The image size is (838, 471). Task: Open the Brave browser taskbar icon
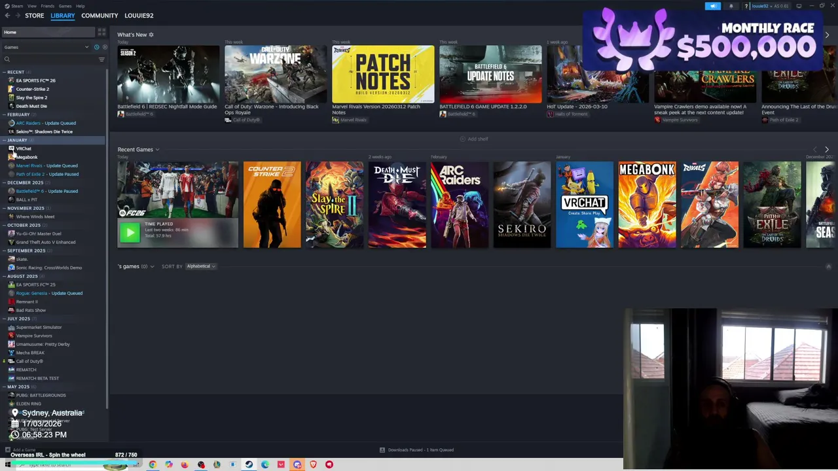coord(313,464)
